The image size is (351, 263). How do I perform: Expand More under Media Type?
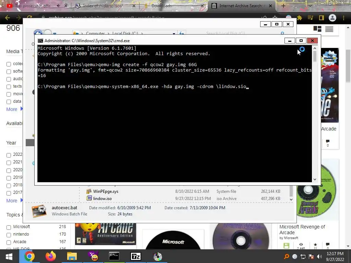pos(14,109)
